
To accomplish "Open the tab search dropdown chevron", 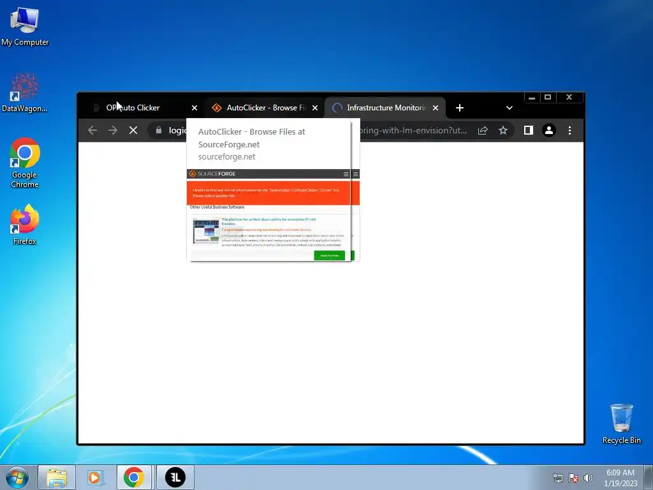I will coord(510,108).
